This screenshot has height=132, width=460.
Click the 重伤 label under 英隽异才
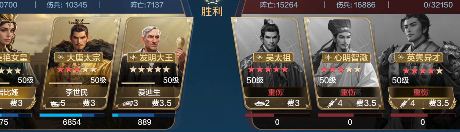[x=421, y=92]
